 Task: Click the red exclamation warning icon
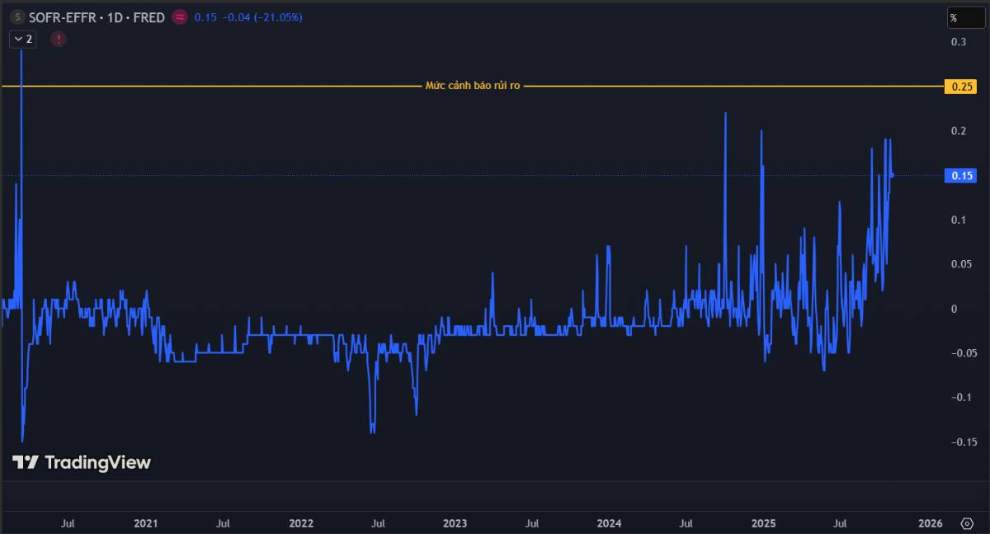[x=59, y=39]
